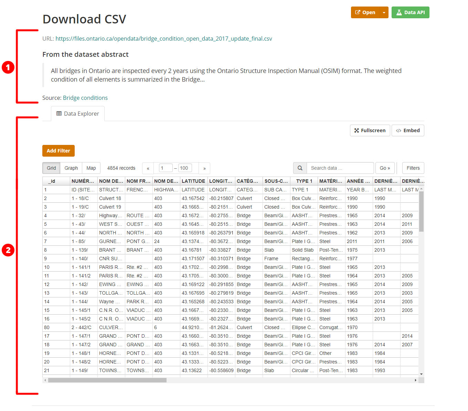Open the bridge condition CSV file URL
Viewport: 468px width, 411px height.
(x=163, y=39)
